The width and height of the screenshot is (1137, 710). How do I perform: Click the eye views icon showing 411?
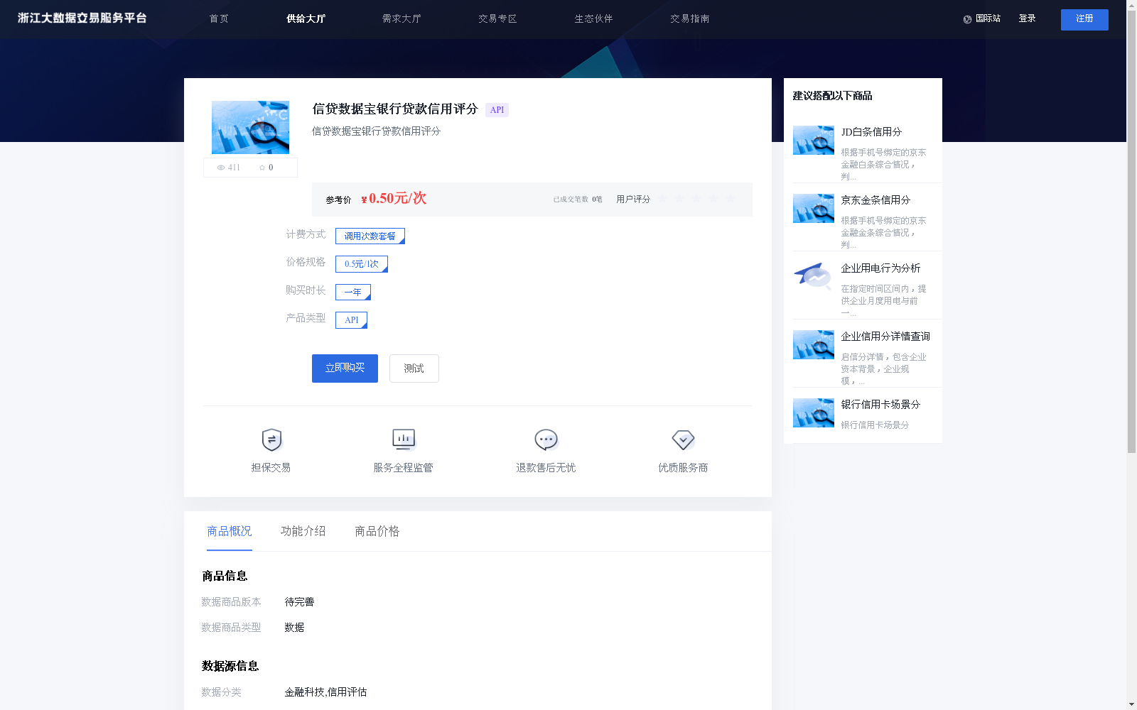click(221, 168)
